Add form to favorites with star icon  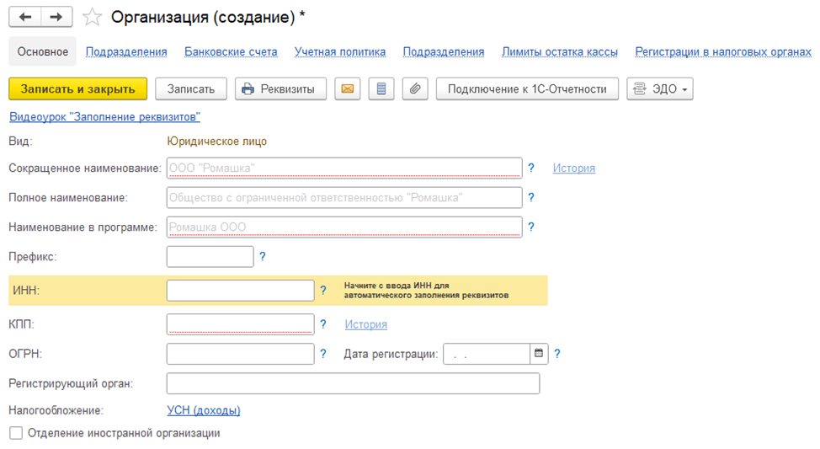(93, 17)
